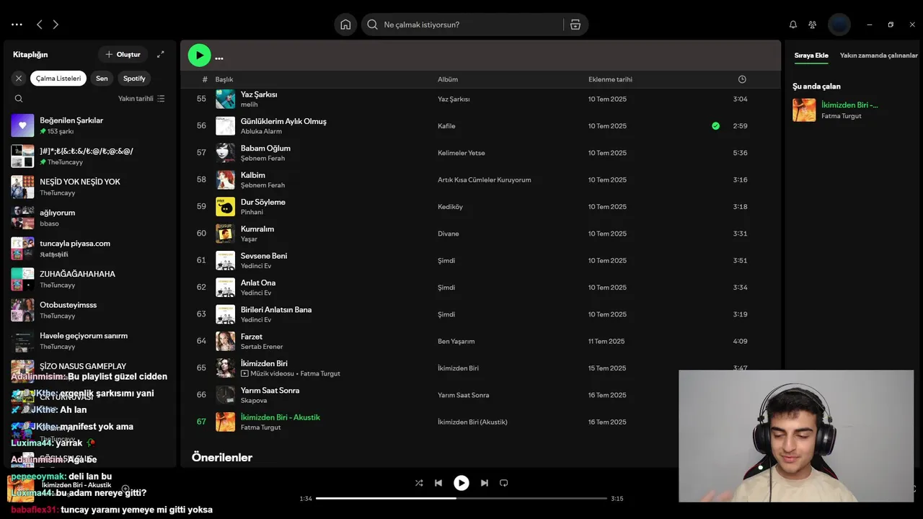
Task: Open artist Şebnem Ferah under Babam Oğlum
Action: pyautogui.click(x=262, y=159)
